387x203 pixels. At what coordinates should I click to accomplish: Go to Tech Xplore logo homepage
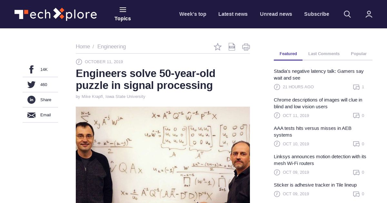[55, 14]
